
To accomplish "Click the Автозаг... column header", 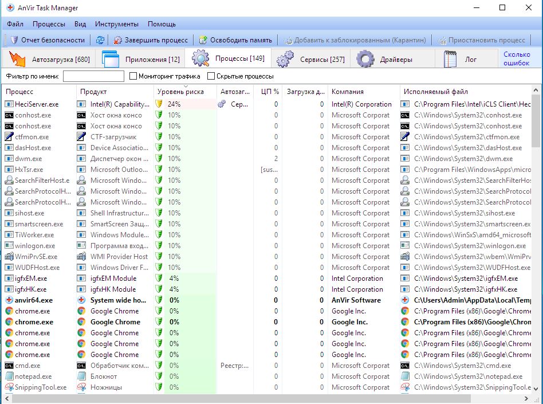I will pyautogui.click(x=235, y=92).
